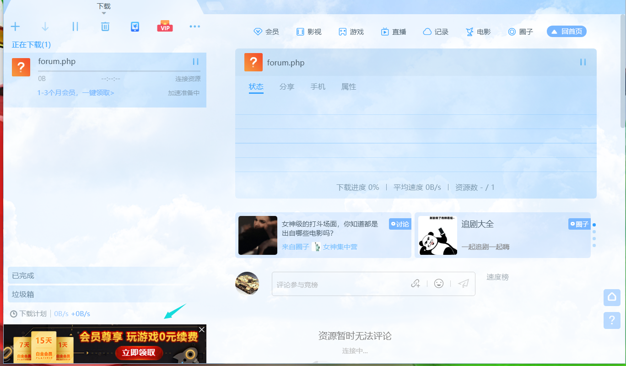Open the trash/delete icon in toolbar
626x366 pixels.
point(105,26)
